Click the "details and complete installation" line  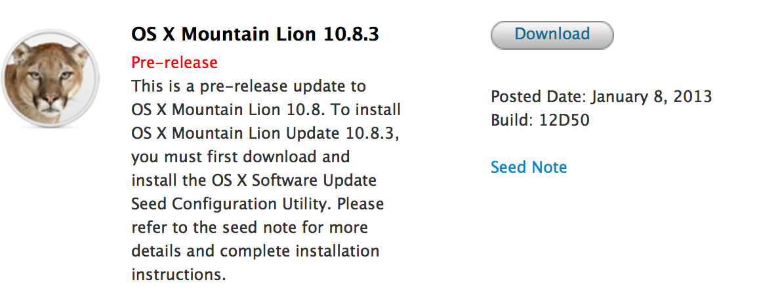point(255,251)
